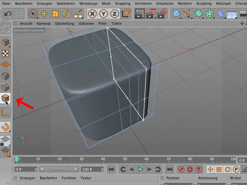The image size is (247, 185).
Task: Switch to Model mode cube icon
Action: tap(5, 42)
